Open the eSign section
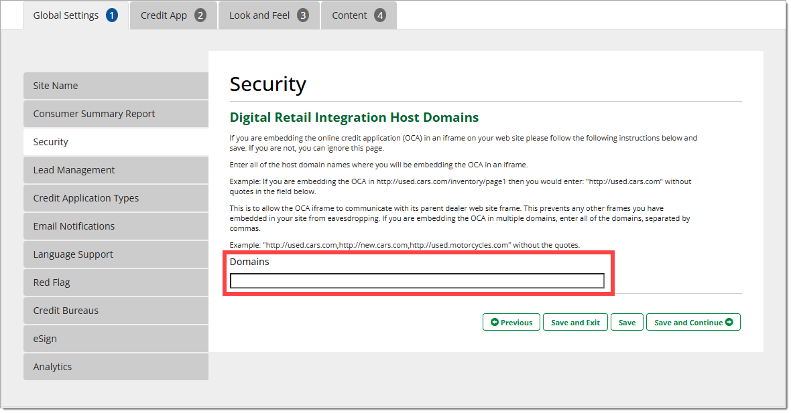Screen dimensions: 791x413 [x=115, y=339]
